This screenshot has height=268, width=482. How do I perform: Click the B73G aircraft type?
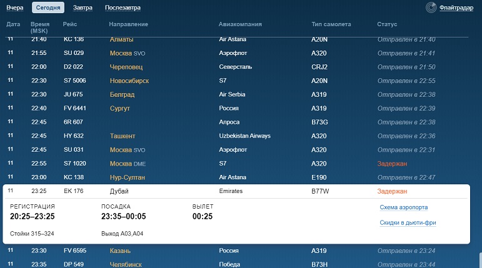(319, 122)
